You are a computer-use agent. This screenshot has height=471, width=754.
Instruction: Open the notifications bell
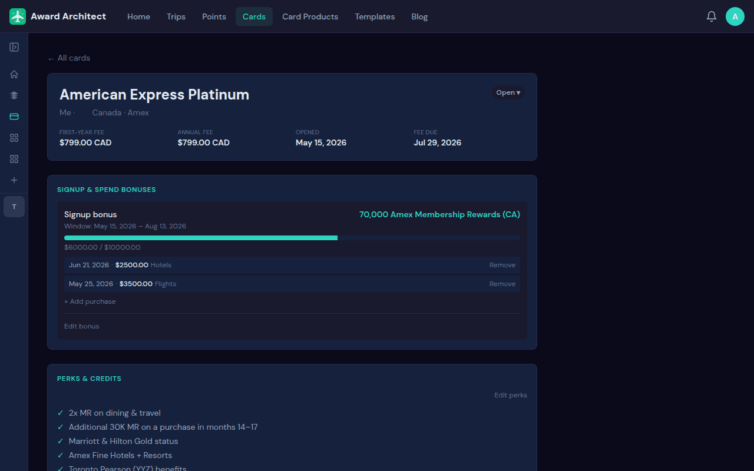[x=712, y=16]
